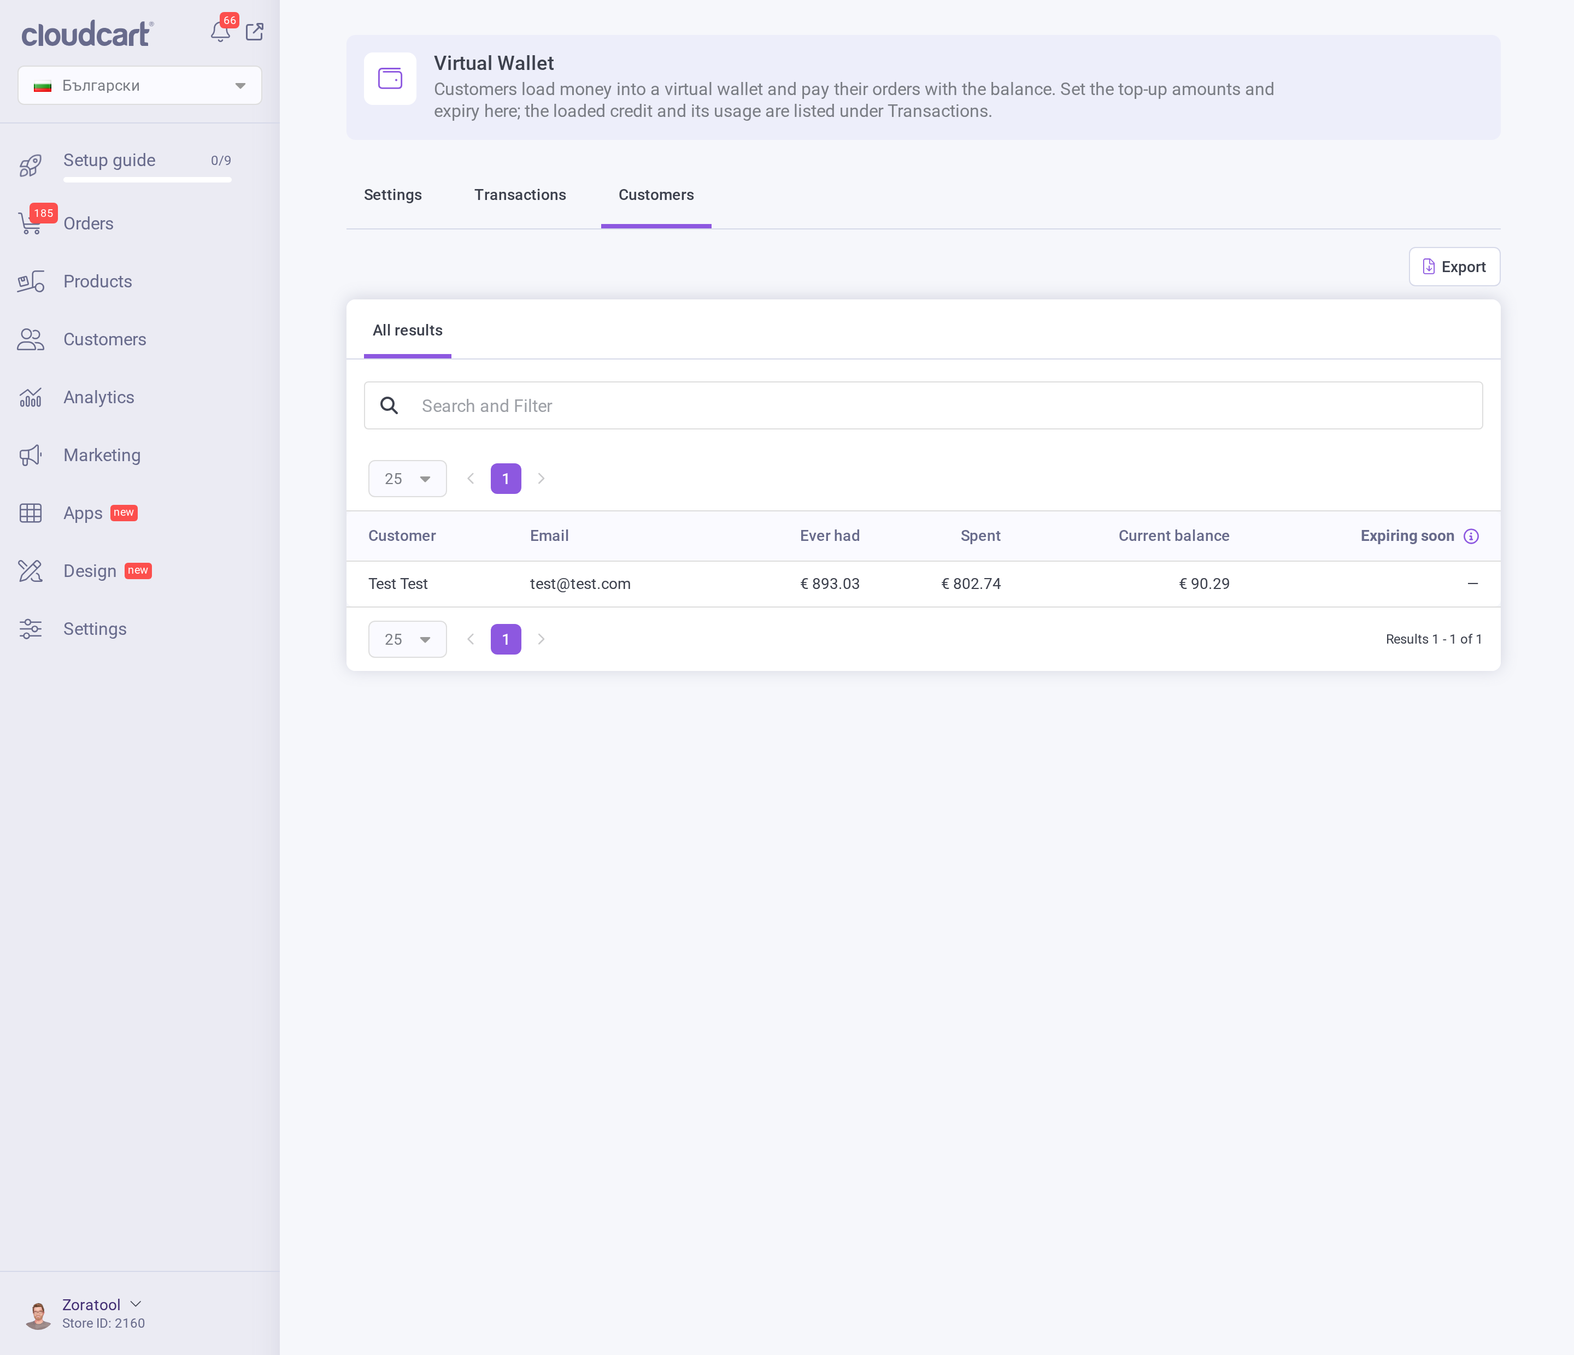Click page 1 in bottom pagination
This screenshot has height=1355, width=1574.
tap(506, 639)
